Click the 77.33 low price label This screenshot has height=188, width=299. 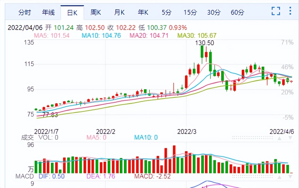coord(50,115)
